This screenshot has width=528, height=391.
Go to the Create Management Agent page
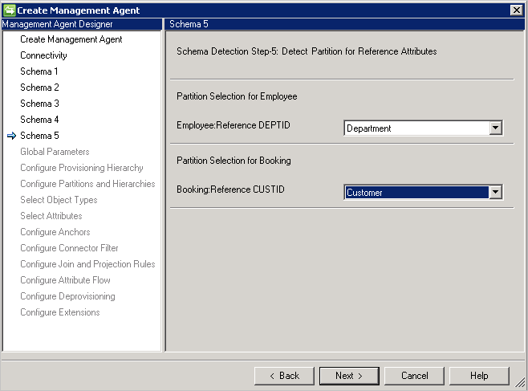point(71,39)
